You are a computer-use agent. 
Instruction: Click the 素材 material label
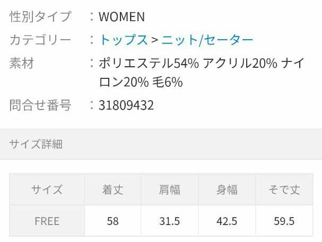(x=22, y=63)
